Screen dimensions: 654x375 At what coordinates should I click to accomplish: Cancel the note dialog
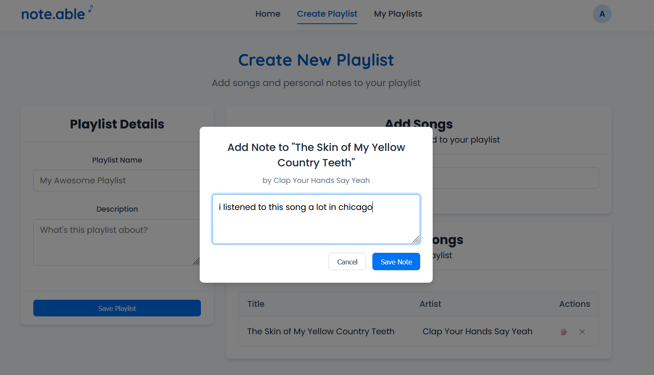click(347, 262)
